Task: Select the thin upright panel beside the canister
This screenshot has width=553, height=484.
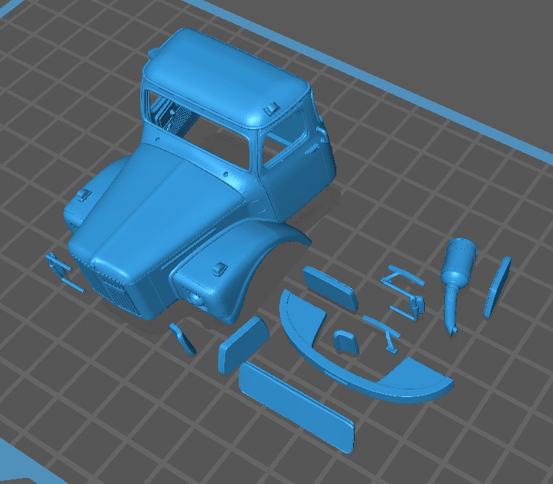Action: click(497, 287)
